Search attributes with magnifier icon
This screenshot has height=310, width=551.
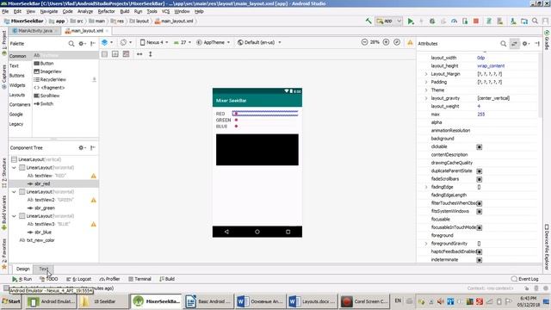click(x=503, y=44)
